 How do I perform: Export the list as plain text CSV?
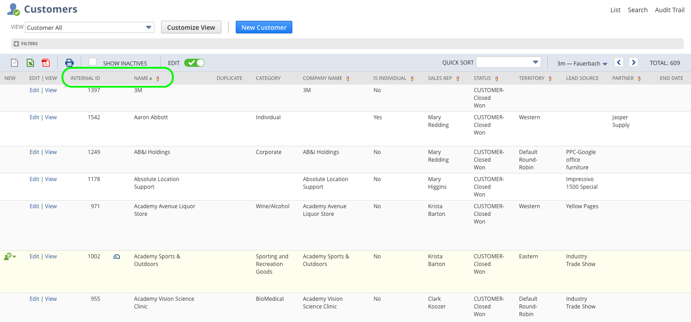tap(14, 62)
